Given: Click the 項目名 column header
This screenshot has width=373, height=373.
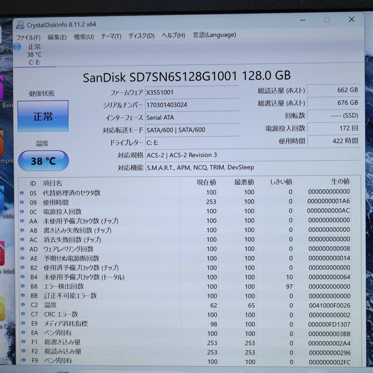Looking at the screenshot, I should [x=52, y=183].
